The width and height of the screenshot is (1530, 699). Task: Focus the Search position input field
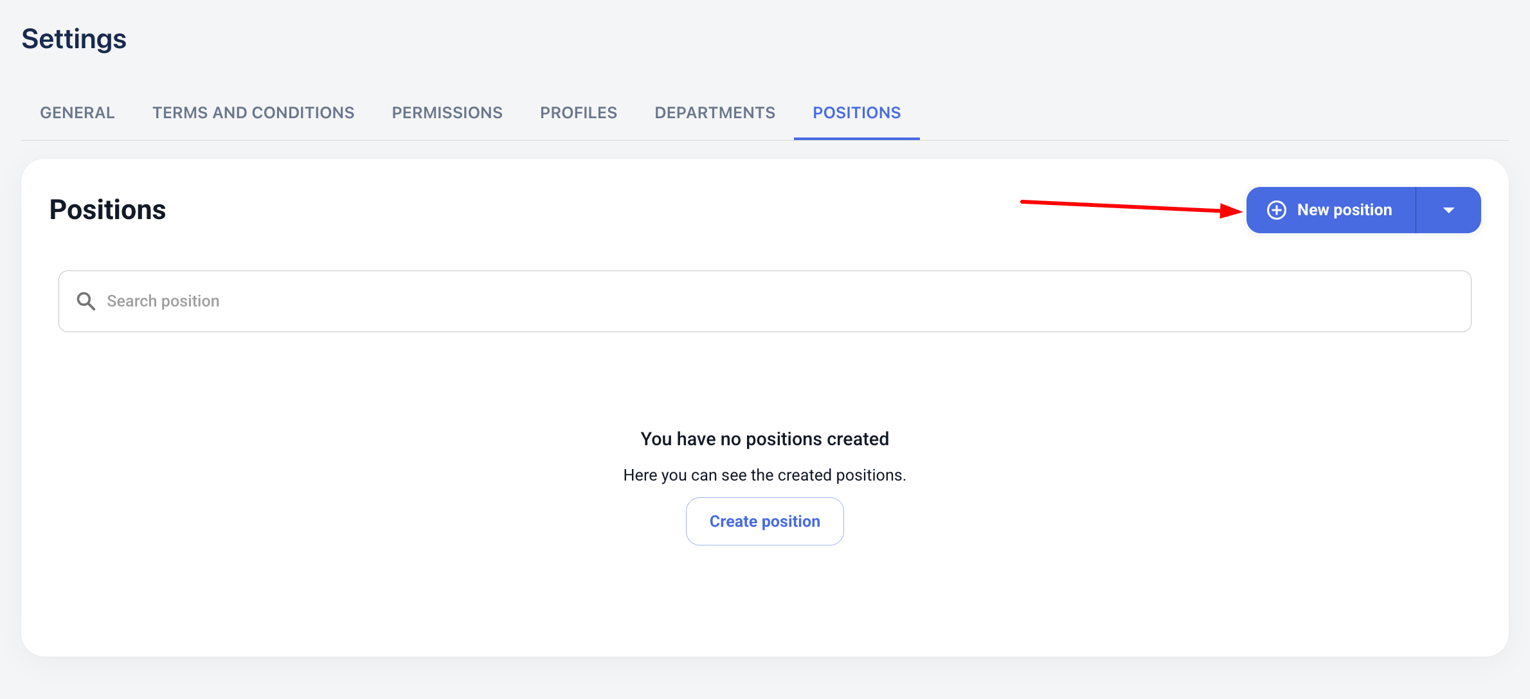point(764,301)
